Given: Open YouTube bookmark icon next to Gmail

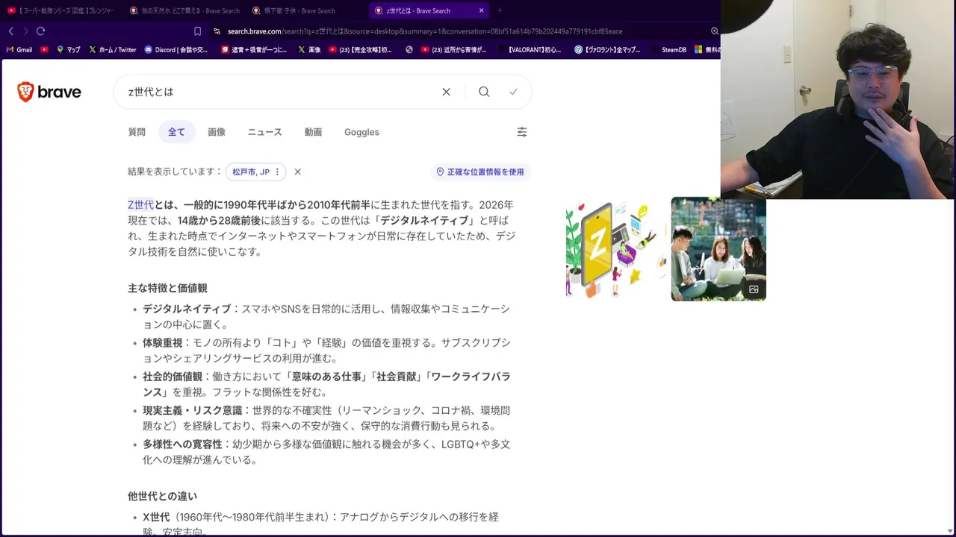Looking at the screenshot, I should point(45,50).
